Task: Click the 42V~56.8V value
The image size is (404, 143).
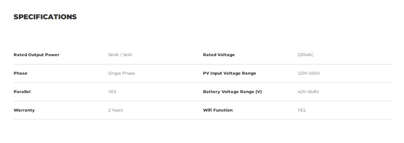Action: tap(308, 92)
